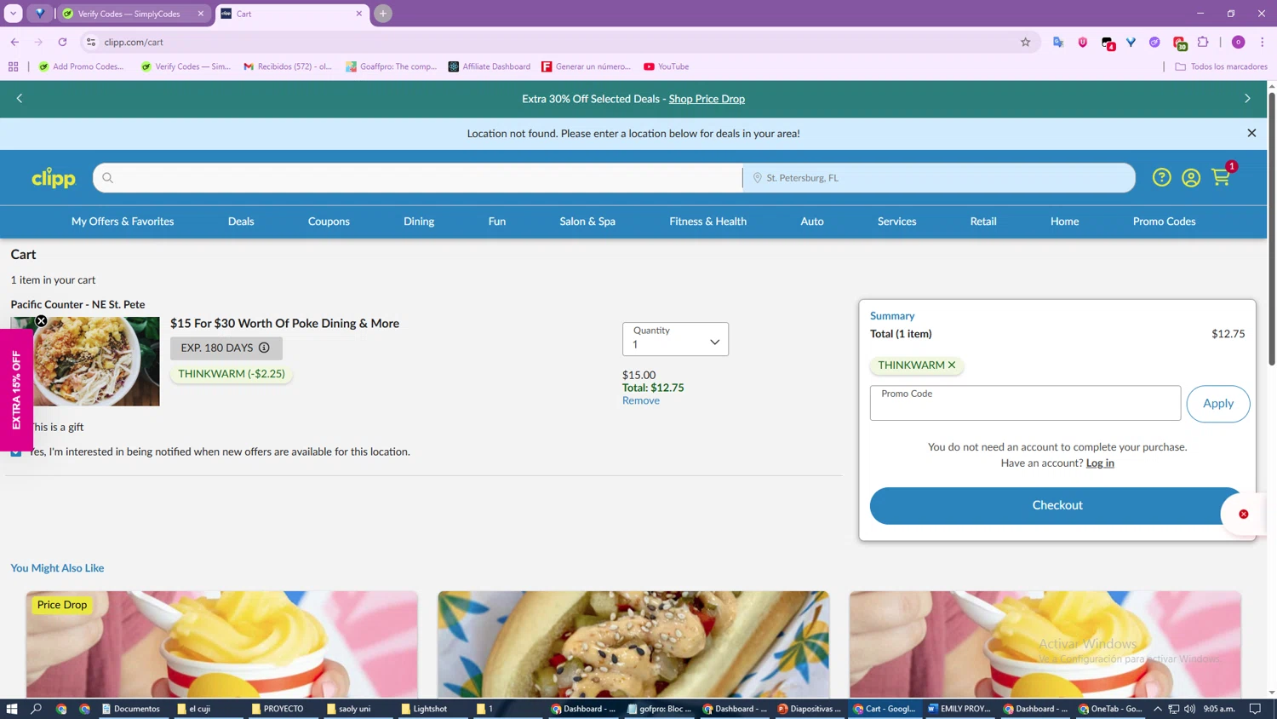Viewport: 1277px width, 719px height.
Task: Click the Extra 15% Off side tab
Action: click(x=16, y=390)
